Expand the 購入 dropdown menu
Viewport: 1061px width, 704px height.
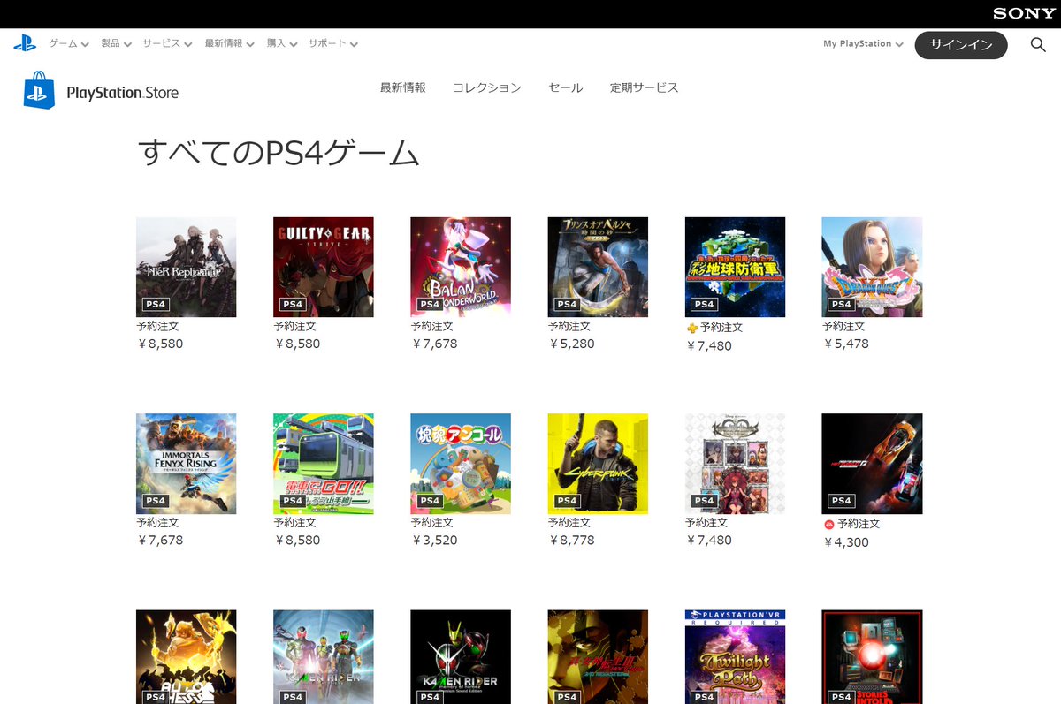coord(282,43)
